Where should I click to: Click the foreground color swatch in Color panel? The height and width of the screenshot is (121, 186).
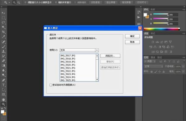click(x=145, y=15)
